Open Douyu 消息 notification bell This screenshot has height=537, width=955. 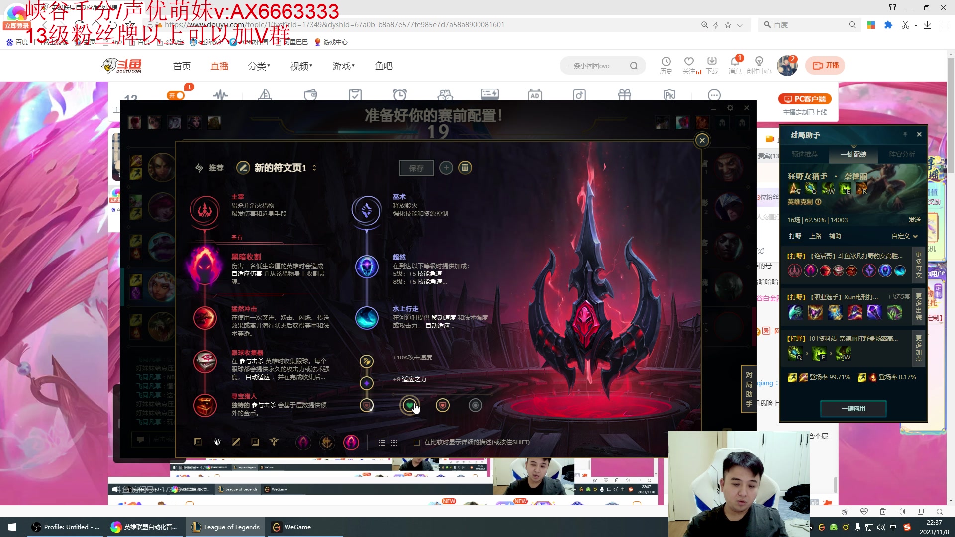[x=735, y=65]
